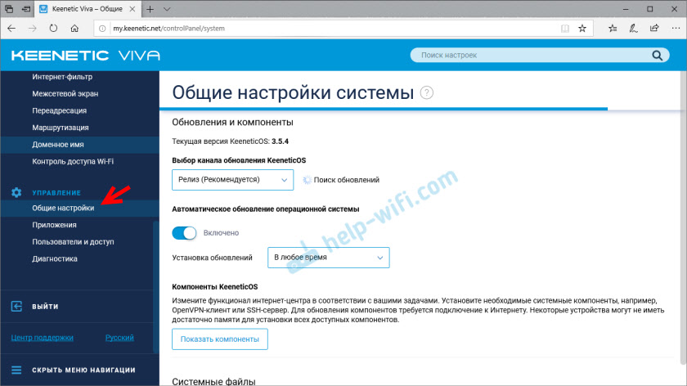
Task: Open the site info icon in the address bar
Action: (102, 29)
